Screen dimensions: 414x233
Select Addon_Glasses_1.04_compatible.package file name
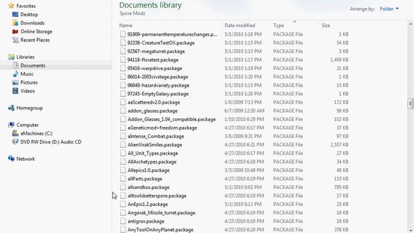[x=171, y=119]
